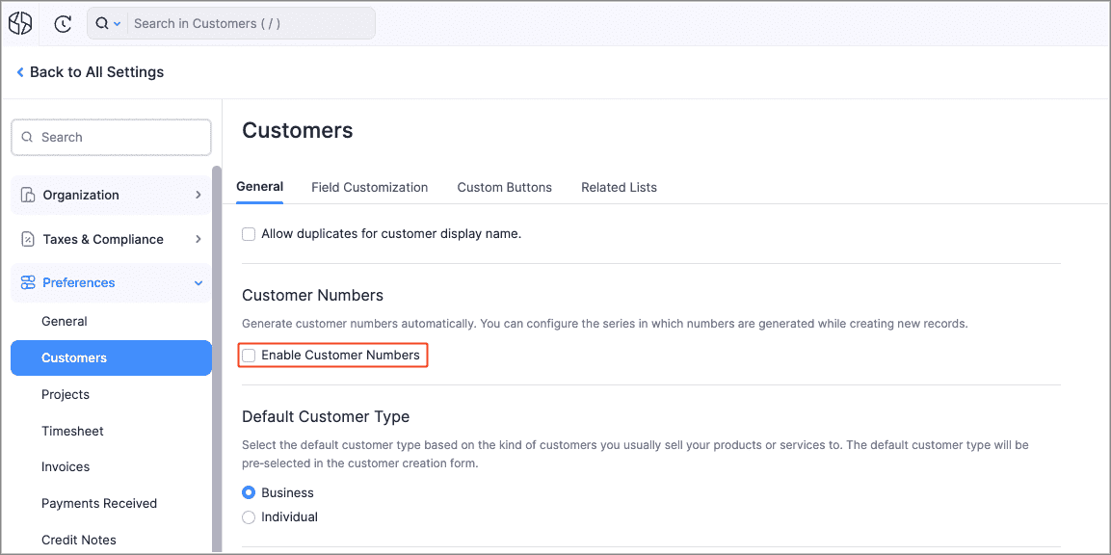
Task: Click the sidebar search magnifier icon
Action: tap(27, 138)
